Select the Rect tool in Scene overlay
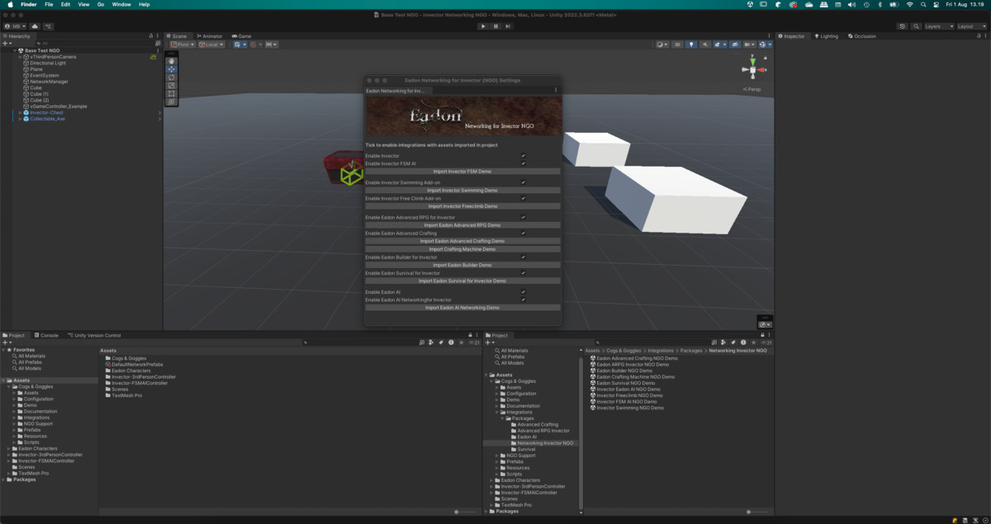 172,94
